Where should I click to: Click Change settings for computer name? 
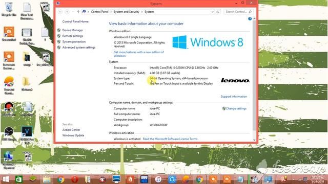pos(236,109)
